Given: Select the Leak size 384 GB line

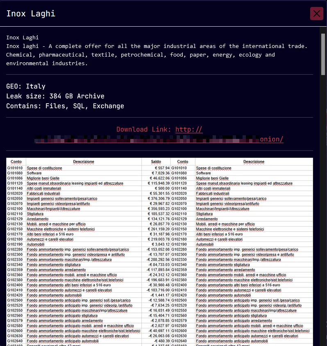Looking at the screenshot, I should tap(55, 96).
